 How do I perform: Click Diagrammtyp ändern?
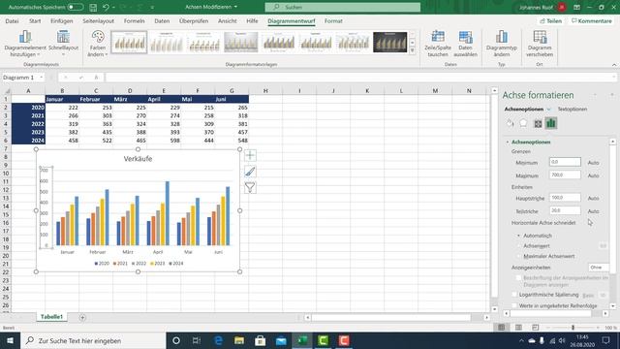pos(502,44)
